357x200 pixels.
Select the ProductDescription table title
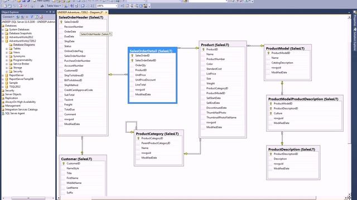(292, 149)
